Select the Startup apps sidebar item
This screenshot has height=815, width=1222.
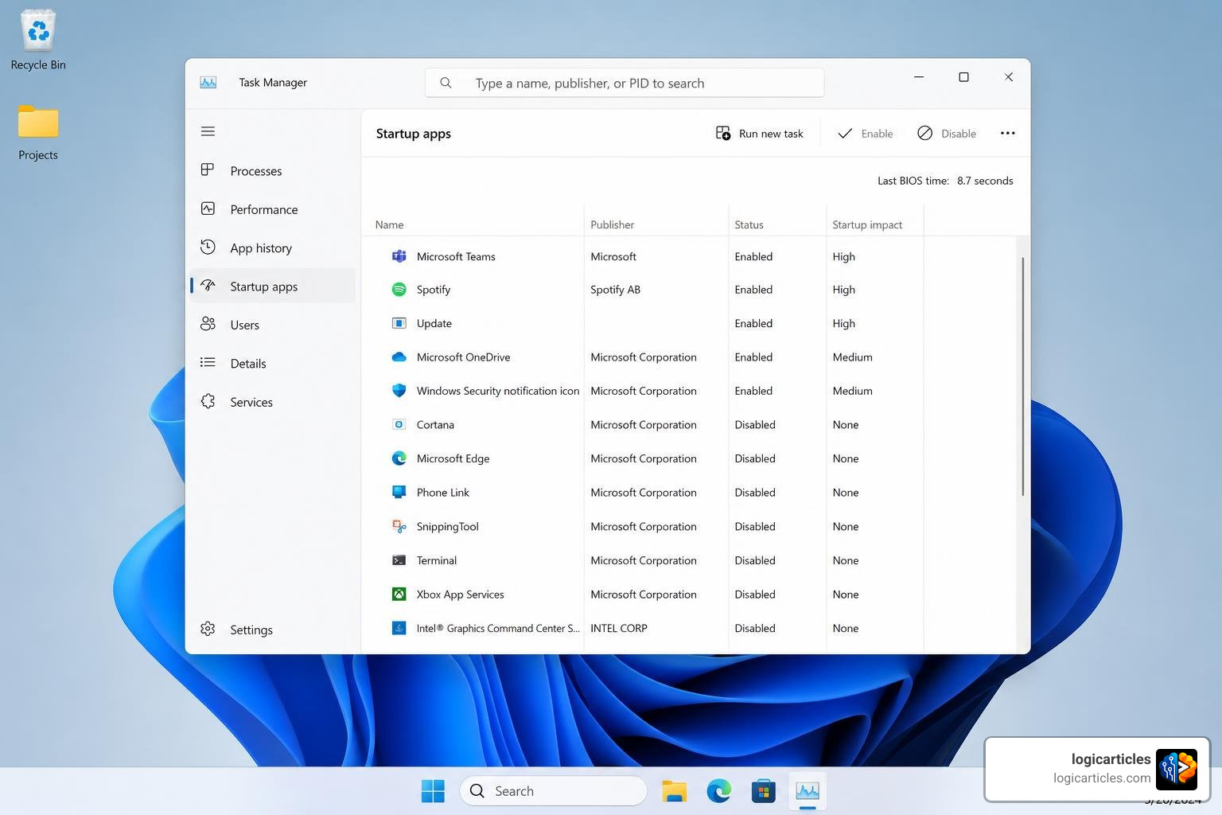pyautogui.click(x=272, y=287)
